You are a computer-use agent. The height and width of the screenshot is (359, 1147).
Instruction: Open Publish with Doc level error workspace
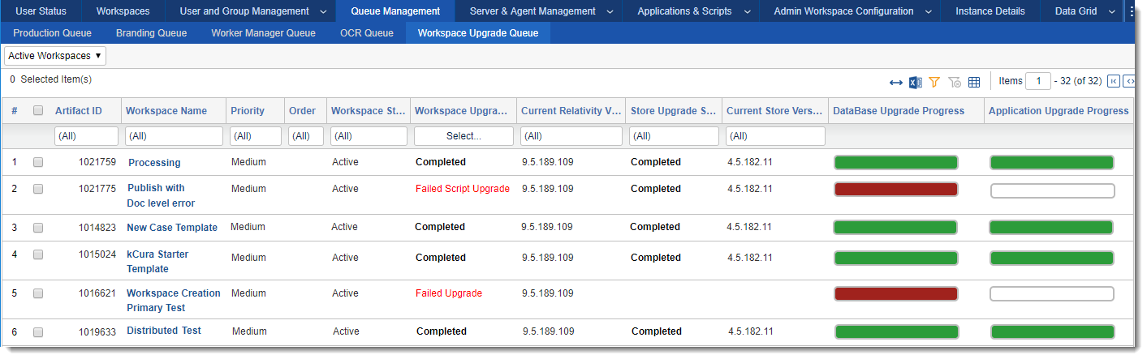(161, 195)
